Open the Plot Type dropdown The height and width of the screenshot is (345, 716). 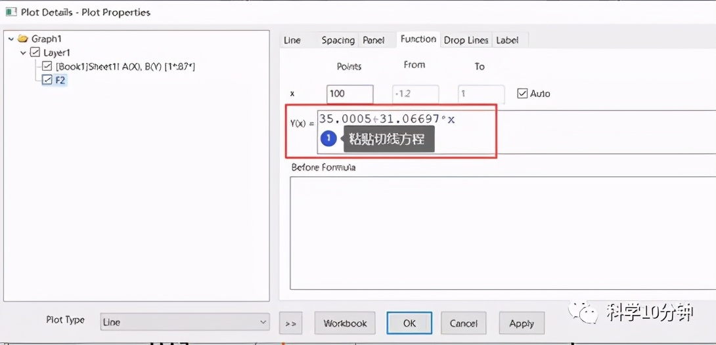point(185,322)
